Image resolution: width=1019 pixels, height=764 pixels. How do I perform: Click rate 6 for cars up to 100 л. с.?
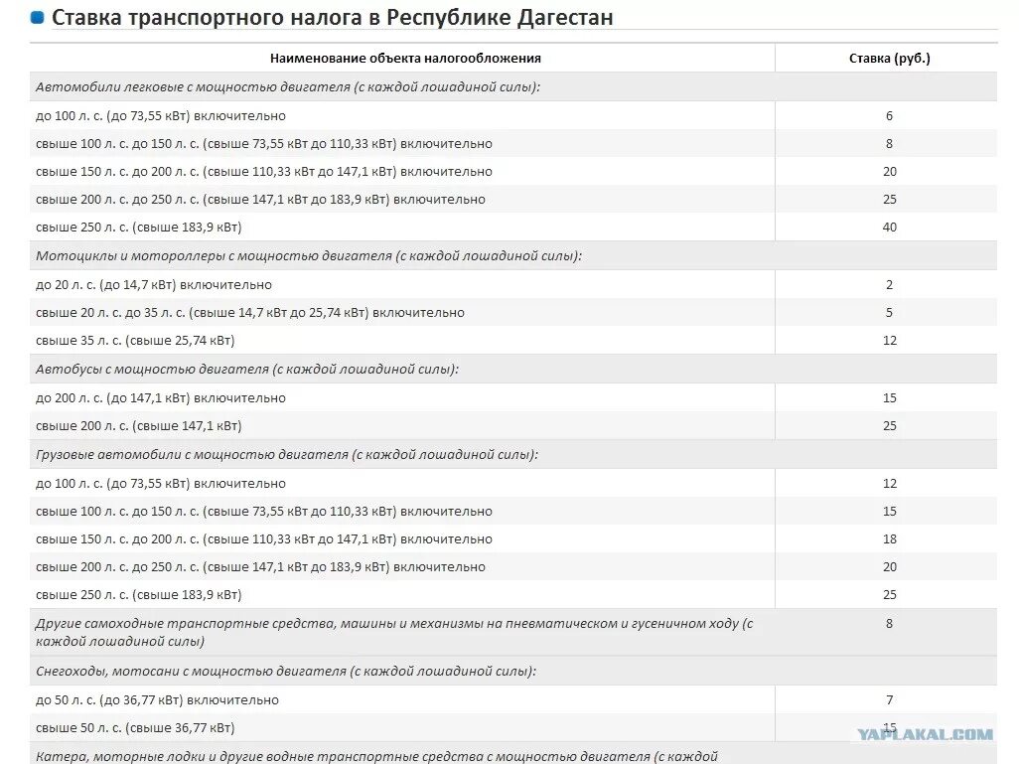tap(889, 115)
